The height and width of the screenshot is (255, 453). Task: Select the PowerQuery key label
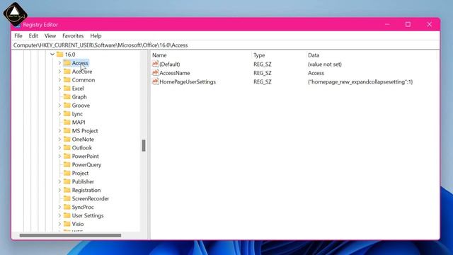pos(86,165)
